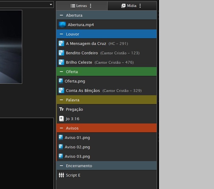Collapse the orange Avisos section
Image resolution: width=214 pixels, height=189 pixels.
pos(61,128)
